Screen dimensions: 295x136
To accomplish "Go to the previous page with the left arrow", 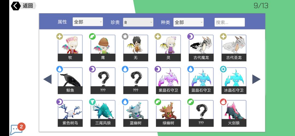I will 48,79.
